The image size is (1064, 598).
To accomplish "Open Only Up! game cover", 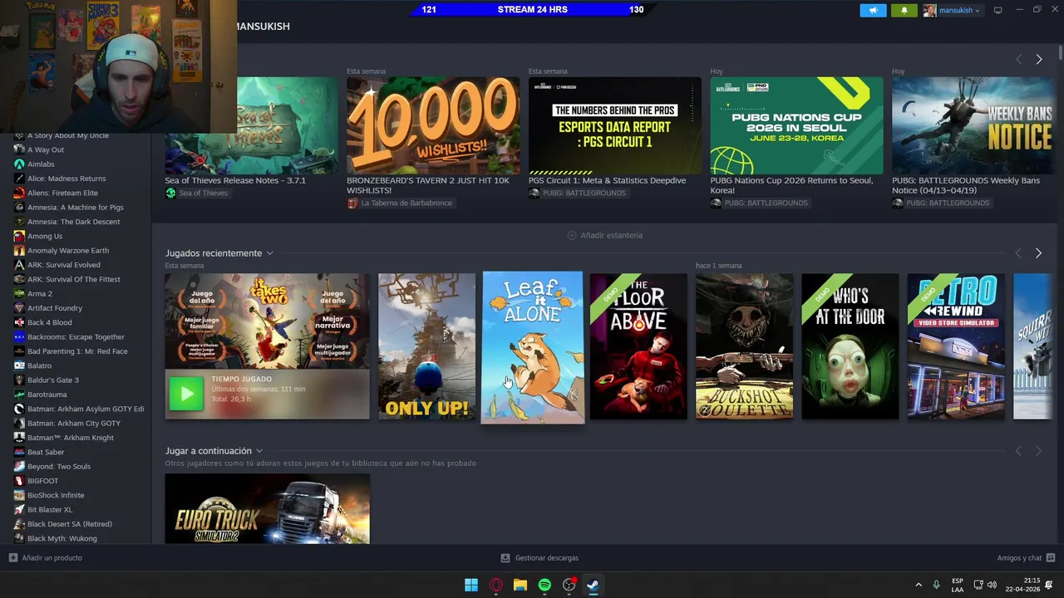I will click(427, 346).
